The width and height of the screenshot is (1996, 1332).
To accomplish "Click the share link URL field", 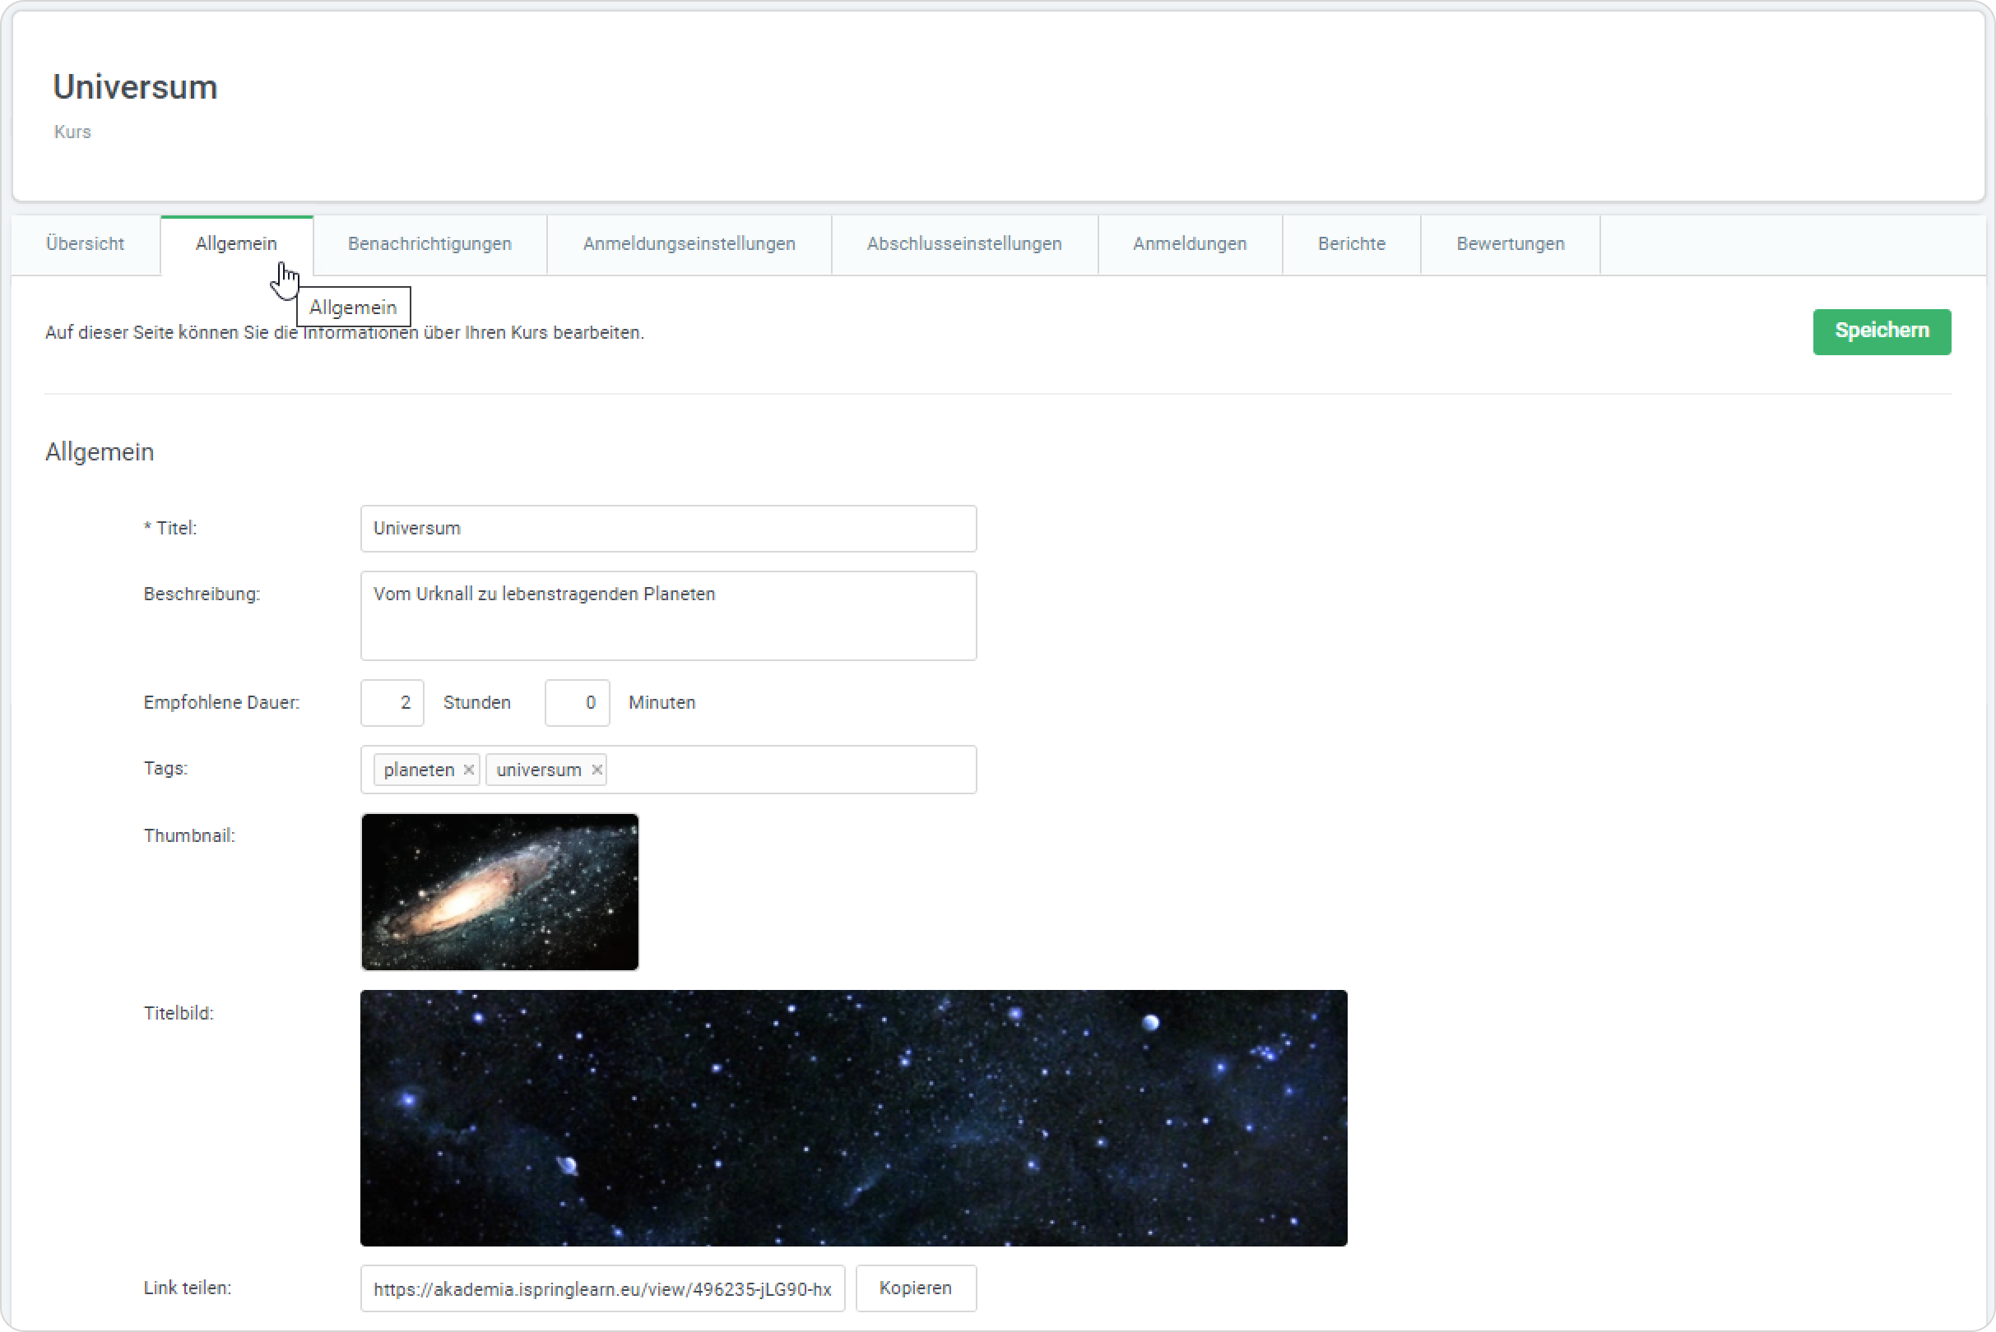I will 602,1288.
